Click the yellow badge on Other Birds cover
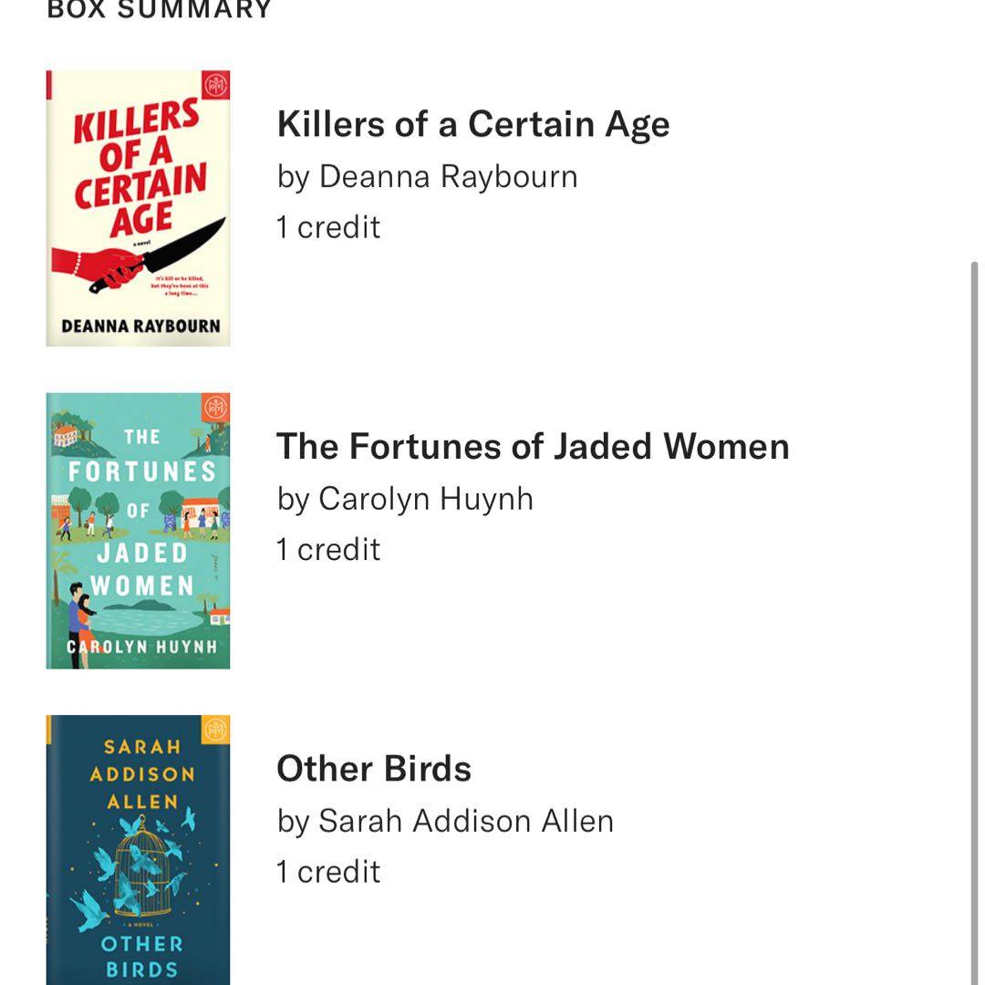 coord(216,729)
